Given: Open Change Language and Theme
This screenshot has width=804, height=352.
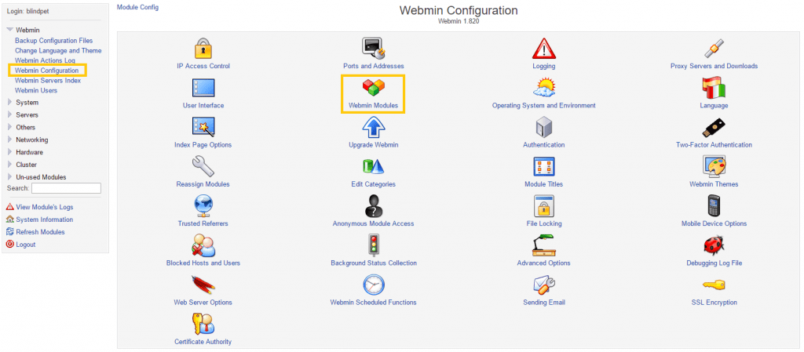Looking at the screenshot, I should click(58, 51).
